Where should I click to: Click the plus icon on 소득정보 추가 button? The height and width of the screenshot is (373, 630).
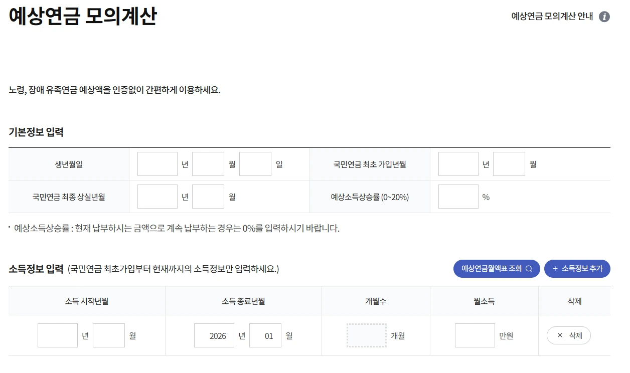click(x=555, y=269)
